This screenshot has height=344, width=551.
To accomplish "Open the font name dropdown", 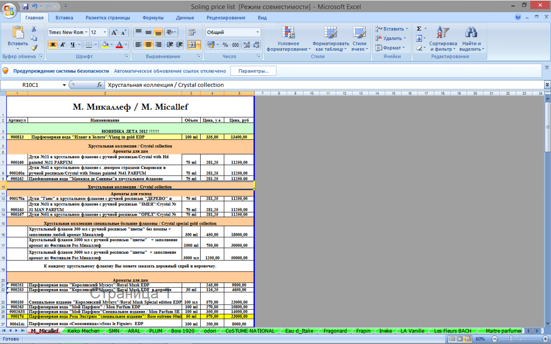I will [86, 33].
